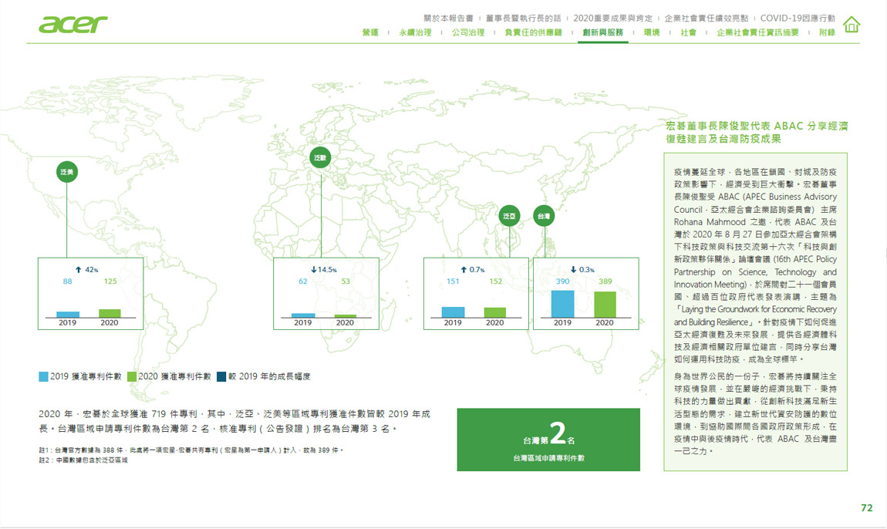The image size is (887, 529).
Task: Click the Acer logo
Action: (x=73, y=25)
